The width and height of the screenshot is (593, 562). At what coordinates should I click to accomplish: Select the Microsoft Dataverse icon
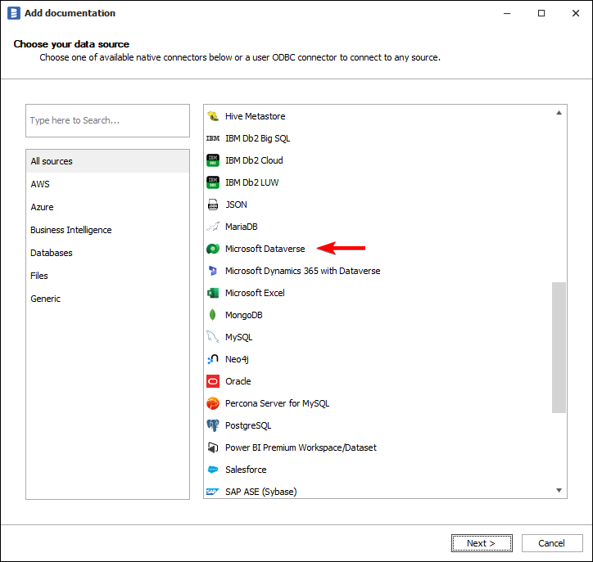pos(213,249)
